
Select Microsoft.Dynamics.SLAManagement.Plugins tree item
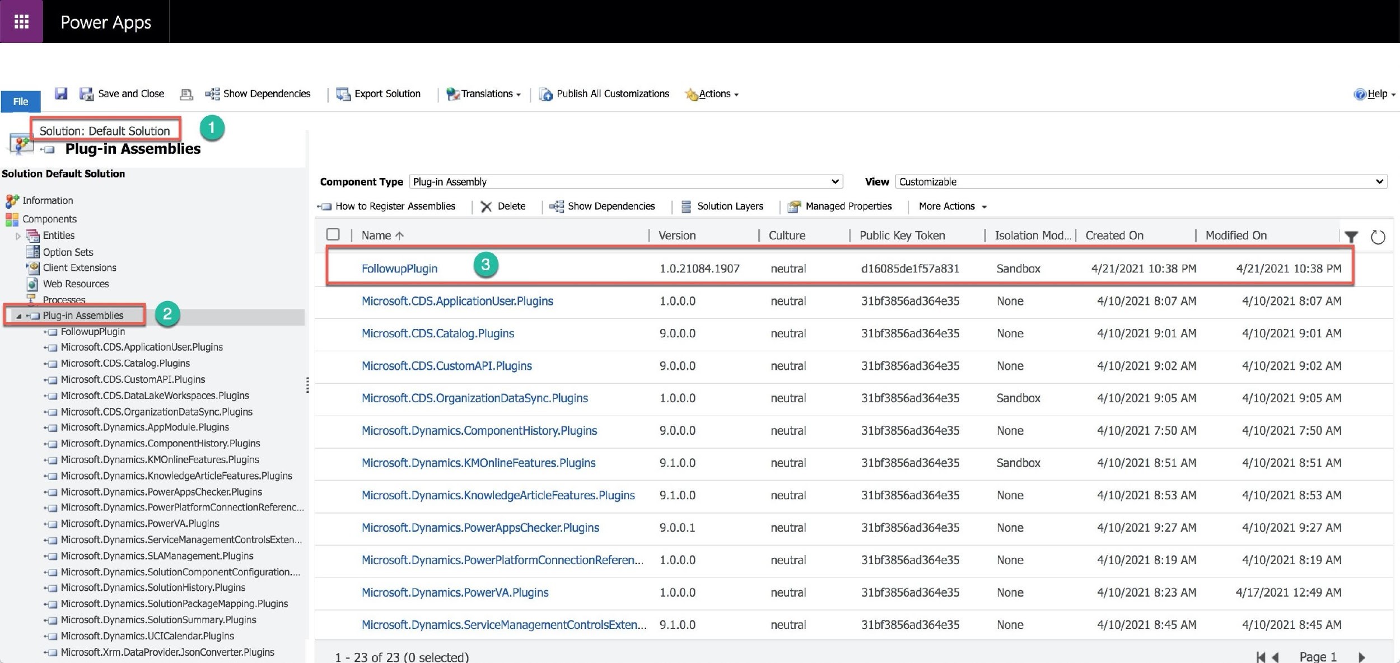tap(157, 556)
